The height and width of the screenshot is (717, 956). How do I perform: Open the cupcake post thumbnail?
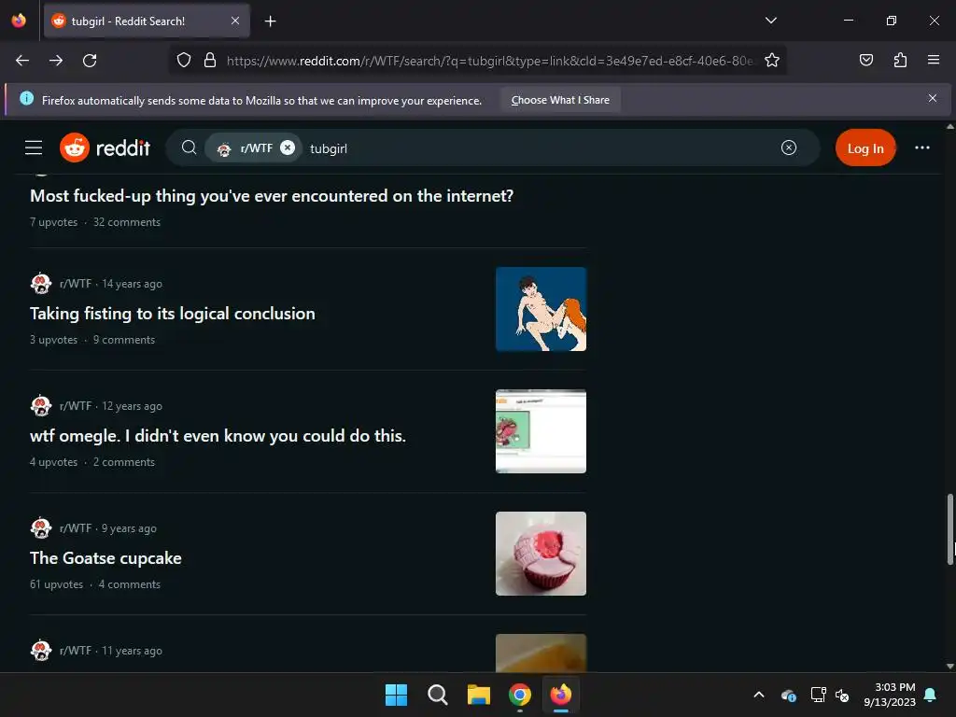tap(541, 554)
